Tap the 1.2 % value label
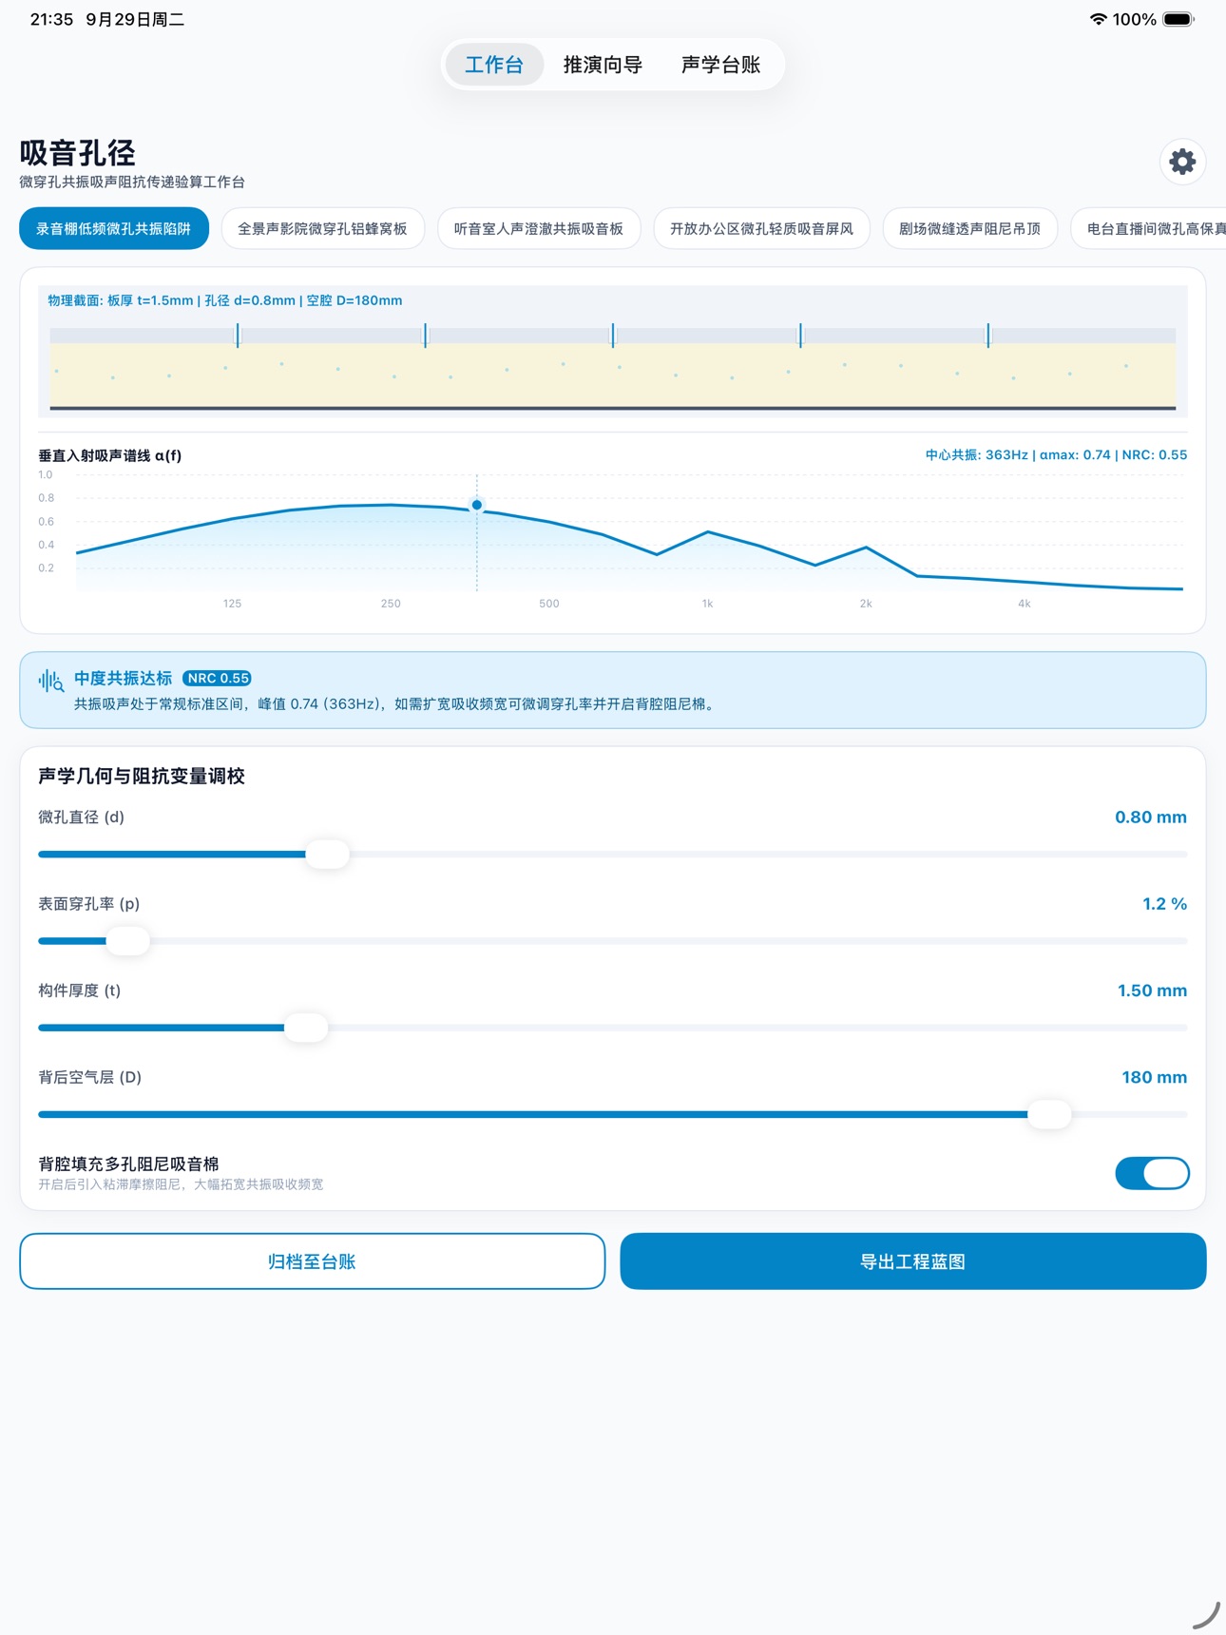 pyautogui.click(x=1164, y=903)
